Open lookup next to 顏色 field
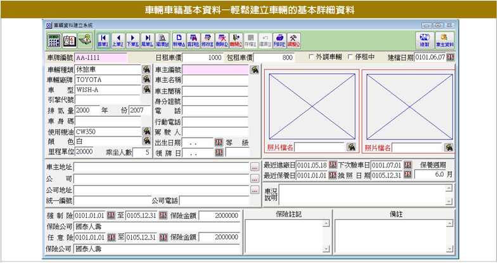 tap(145, 141)
